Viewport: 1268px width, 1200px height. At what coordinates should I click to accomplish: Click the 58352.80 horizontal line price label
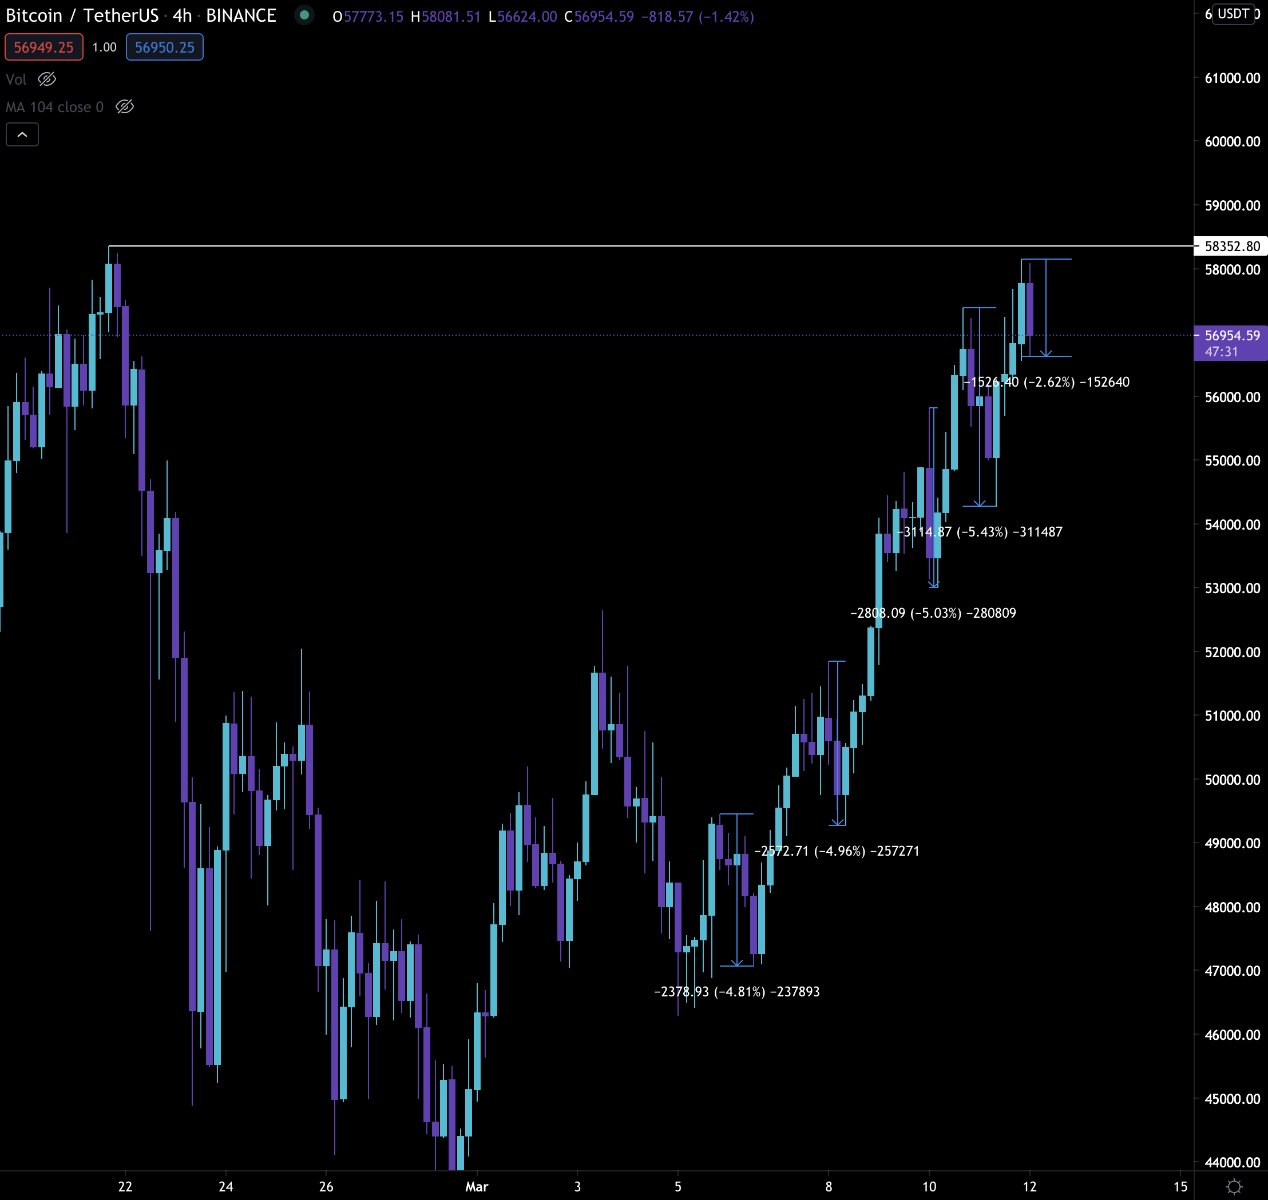(1231, 247)
